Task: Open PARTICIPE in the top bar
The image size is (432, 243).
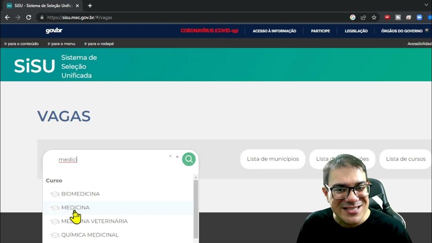Action: point(320,31)
